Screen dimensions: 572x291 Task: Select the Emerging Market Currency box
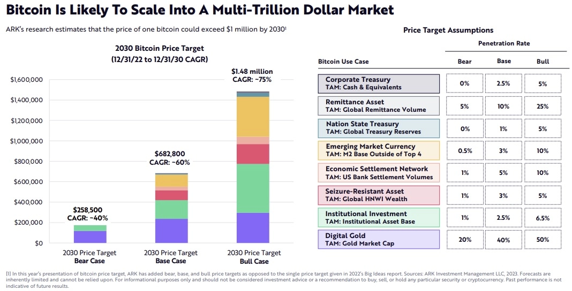click(x=379, y=150)
